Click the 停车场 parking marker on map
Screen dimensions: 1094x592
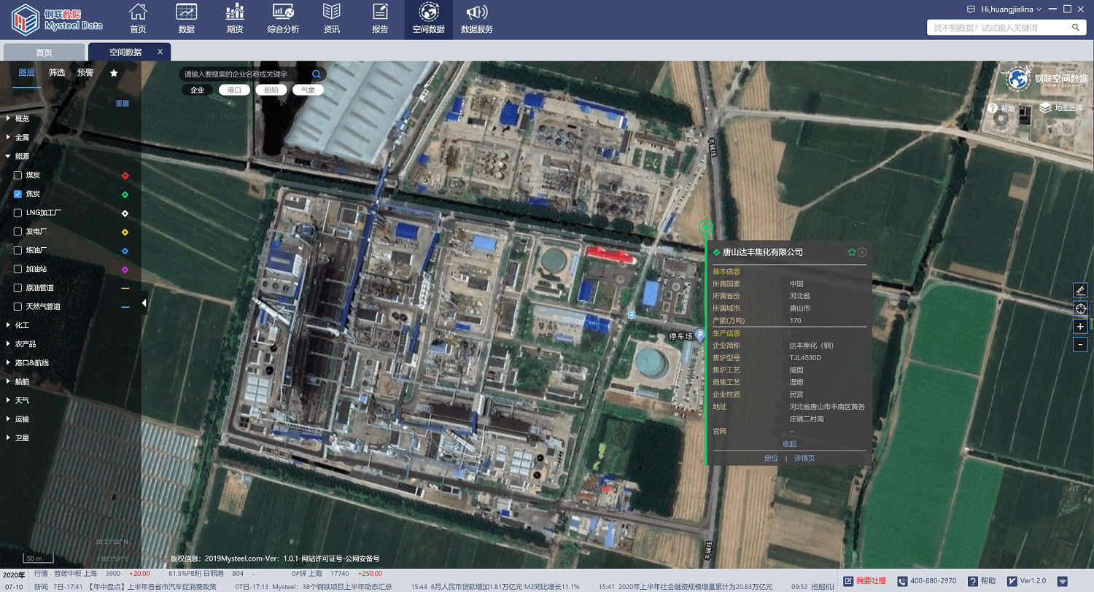point(699,335)
